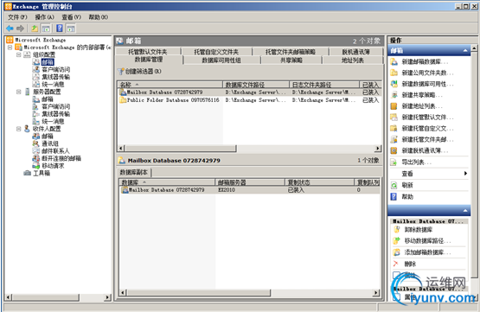Click actions pane vertical scrollbar up arrow
The width and height of the screenshot is (480, 312).
click(474, 48)
